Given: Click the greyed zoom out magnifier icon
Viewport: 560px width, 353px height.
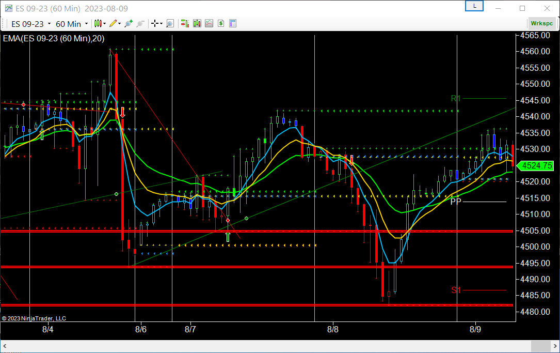Looking at the screenshot, I should (x=140, y=24).
